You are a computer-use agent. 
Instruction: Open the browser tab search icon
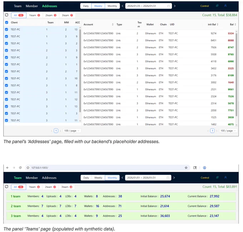(195, 168)
